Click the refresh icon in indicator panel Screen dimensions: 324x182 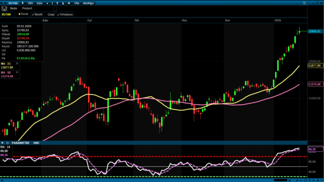coord(7,143)
